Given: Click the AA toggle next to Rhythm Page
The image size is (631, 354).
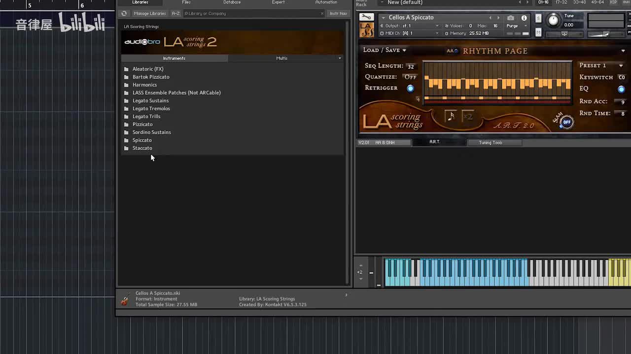Looking at the screenshot, I should [452, 51].
